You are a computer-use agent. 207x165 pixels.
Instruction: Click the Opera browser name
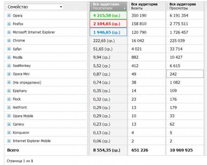click(x=17, y=15)
